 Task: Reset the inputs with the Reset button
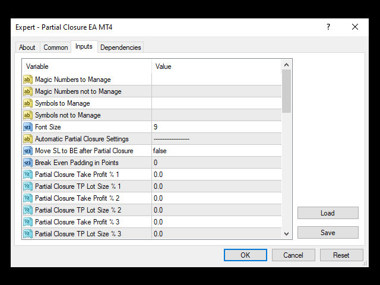coord(341,255)
